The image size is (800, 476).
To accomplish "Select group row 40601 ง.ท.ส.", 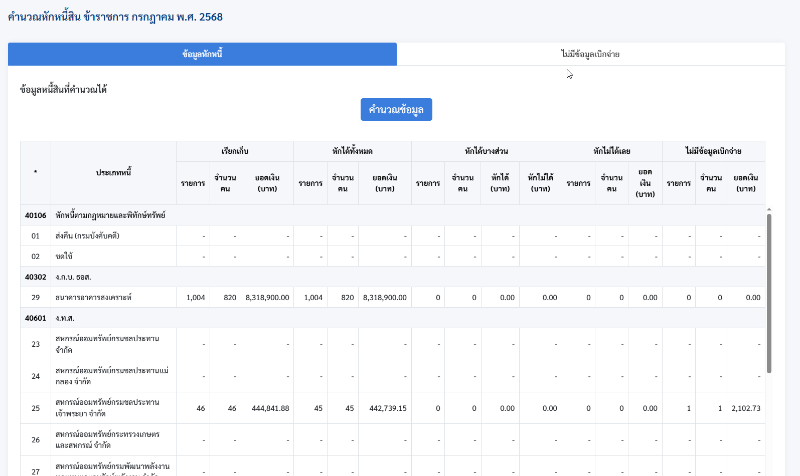I will pyautogui.click(x=393, y=318).
